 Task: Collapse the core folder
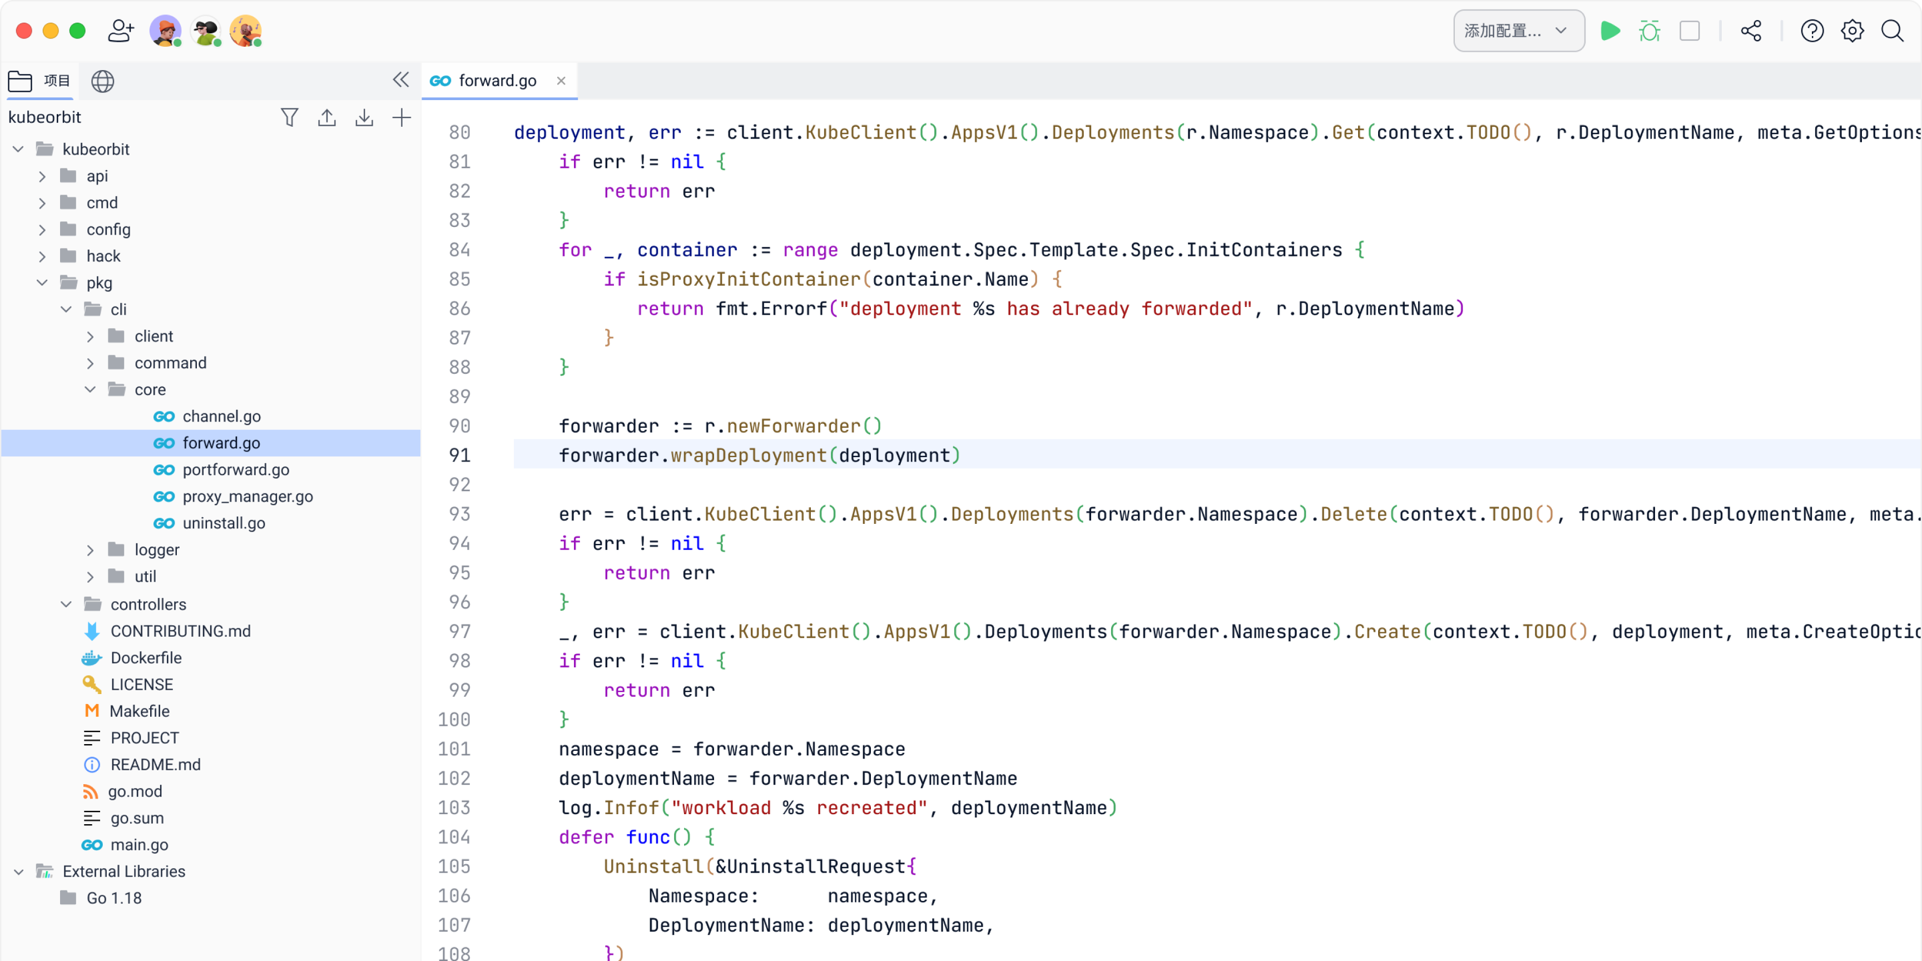coord(90,389)
